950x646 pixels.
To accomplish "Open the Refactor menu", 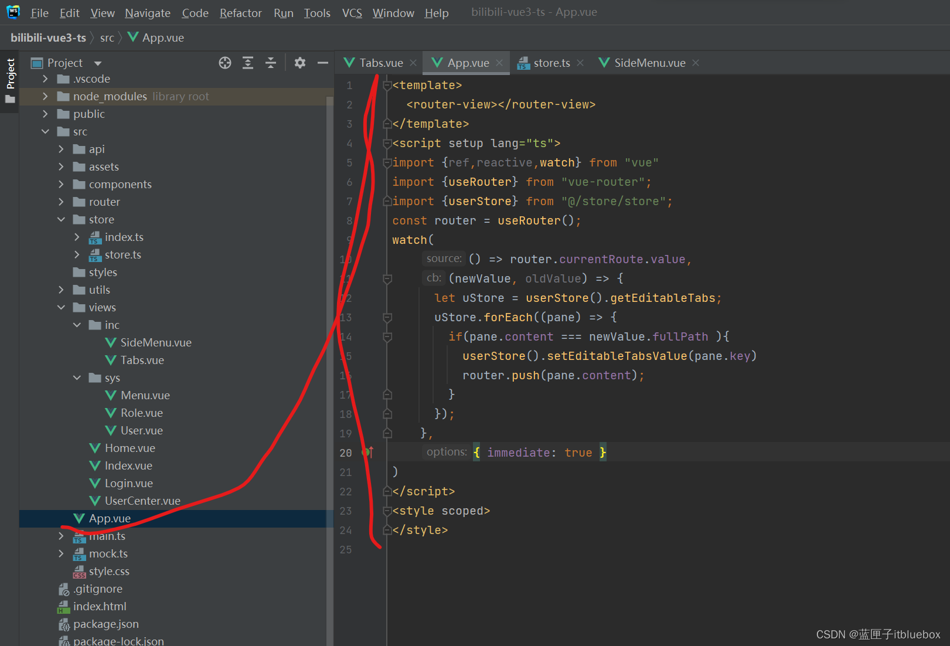I will click(240, 13).
